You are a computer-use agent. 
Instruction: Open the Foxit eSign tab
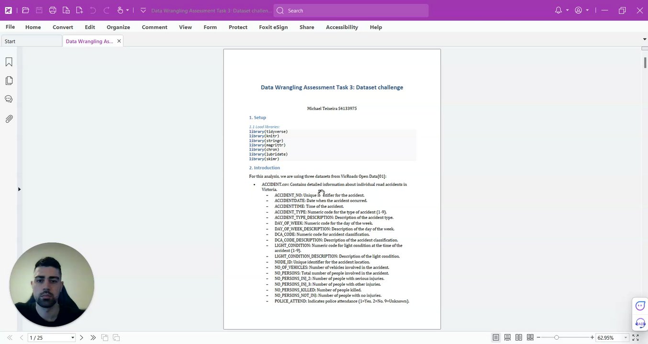(273, 27)
